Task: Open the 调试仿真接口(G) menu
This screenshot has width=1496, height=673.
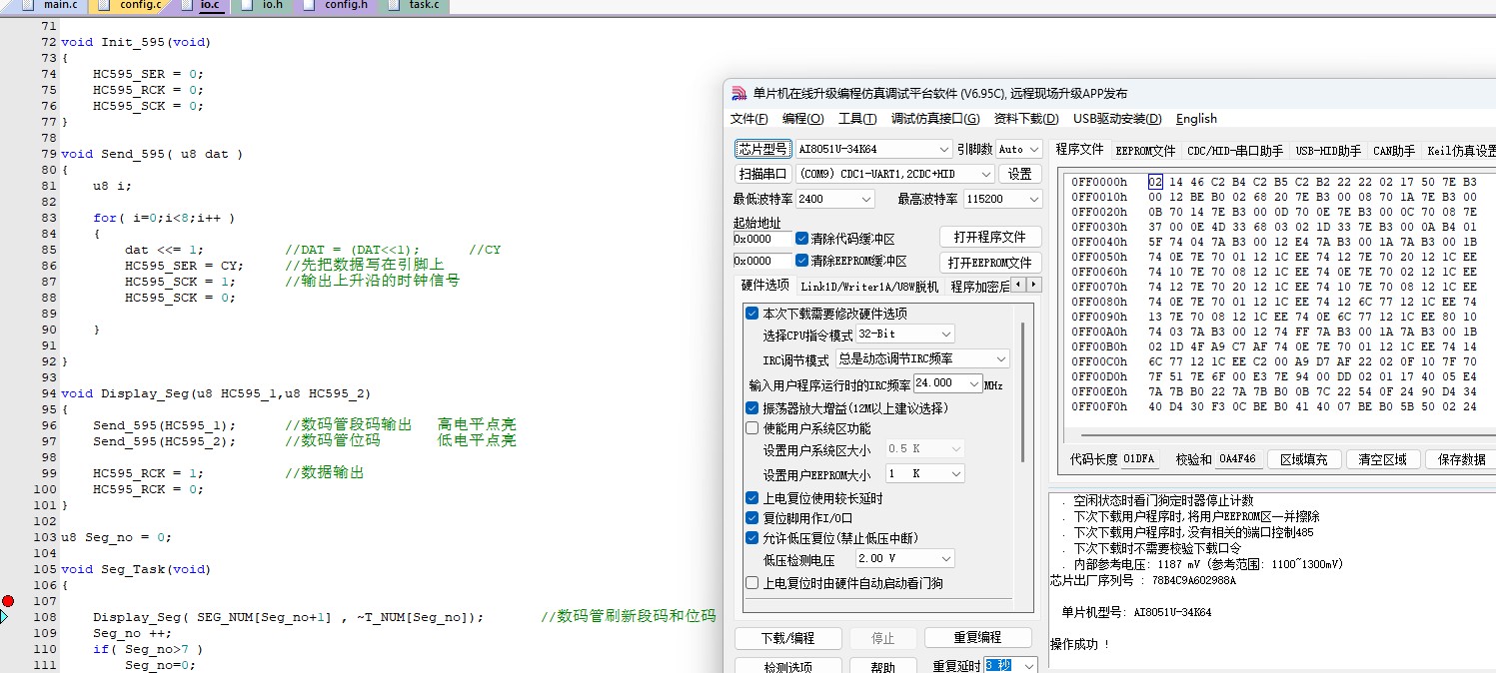Action: coord(935,119)
